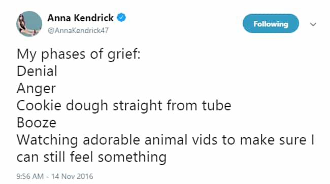
Task: Expand the tweet options chevron
Action: (x=313, y=24)
